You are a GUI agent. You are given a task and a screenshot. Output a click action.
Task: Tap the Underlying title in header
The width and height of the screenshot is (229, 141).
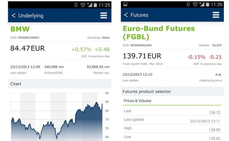tap(31, 16)
